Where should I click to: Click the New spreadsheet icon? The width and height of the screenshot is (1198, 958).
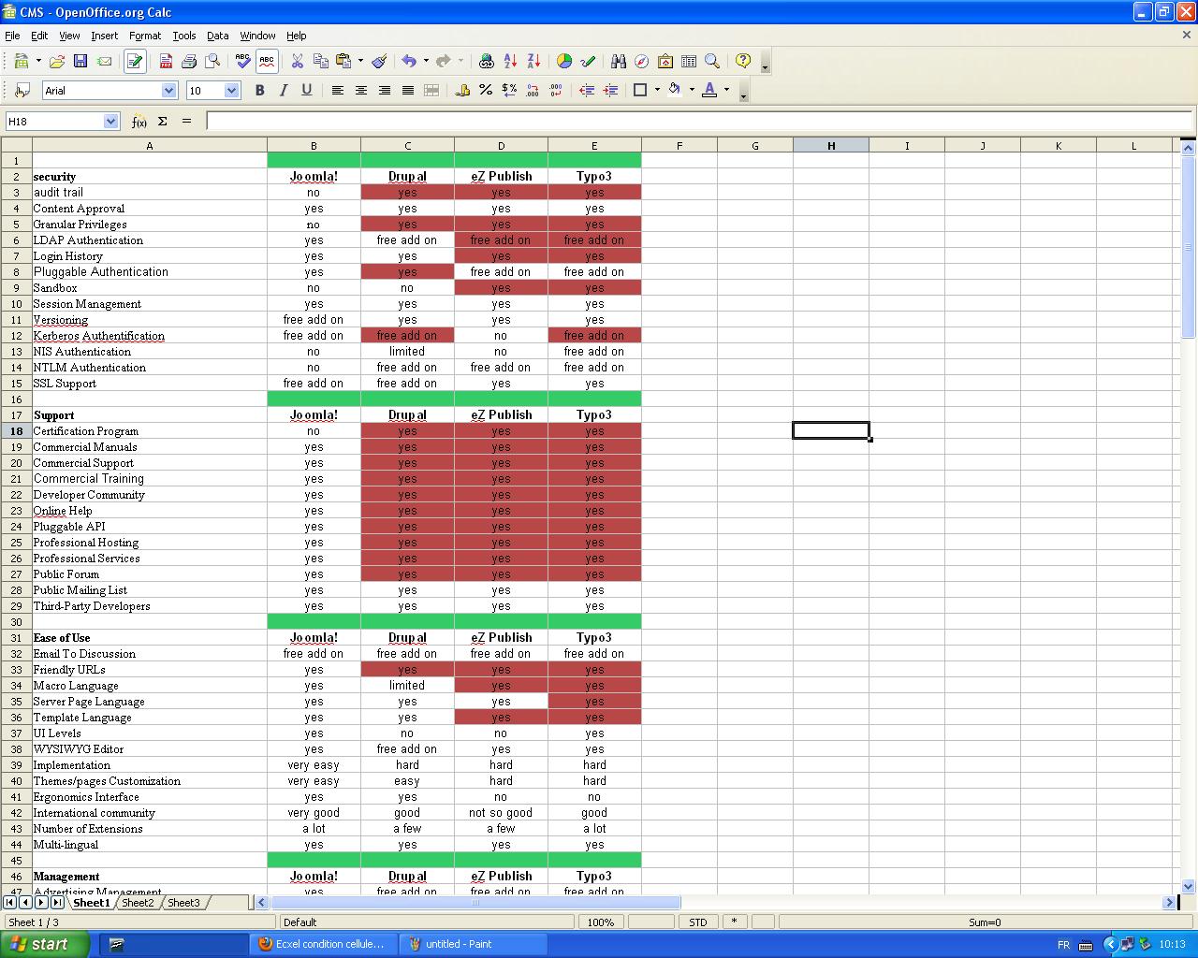click(21, 61)
